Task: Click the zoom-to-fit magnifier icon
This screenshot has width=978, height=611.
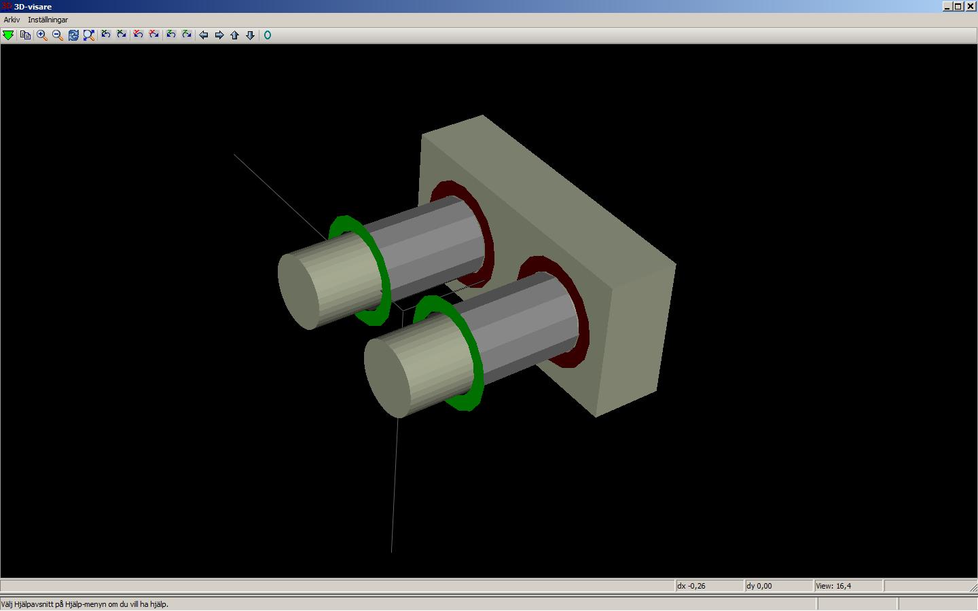Action: tap(89, 35)
